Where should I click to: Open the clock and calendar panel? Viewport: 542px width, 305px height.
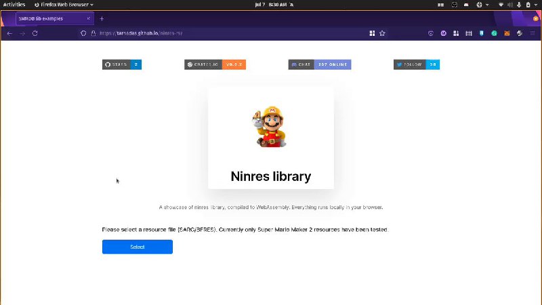point(274,5)
